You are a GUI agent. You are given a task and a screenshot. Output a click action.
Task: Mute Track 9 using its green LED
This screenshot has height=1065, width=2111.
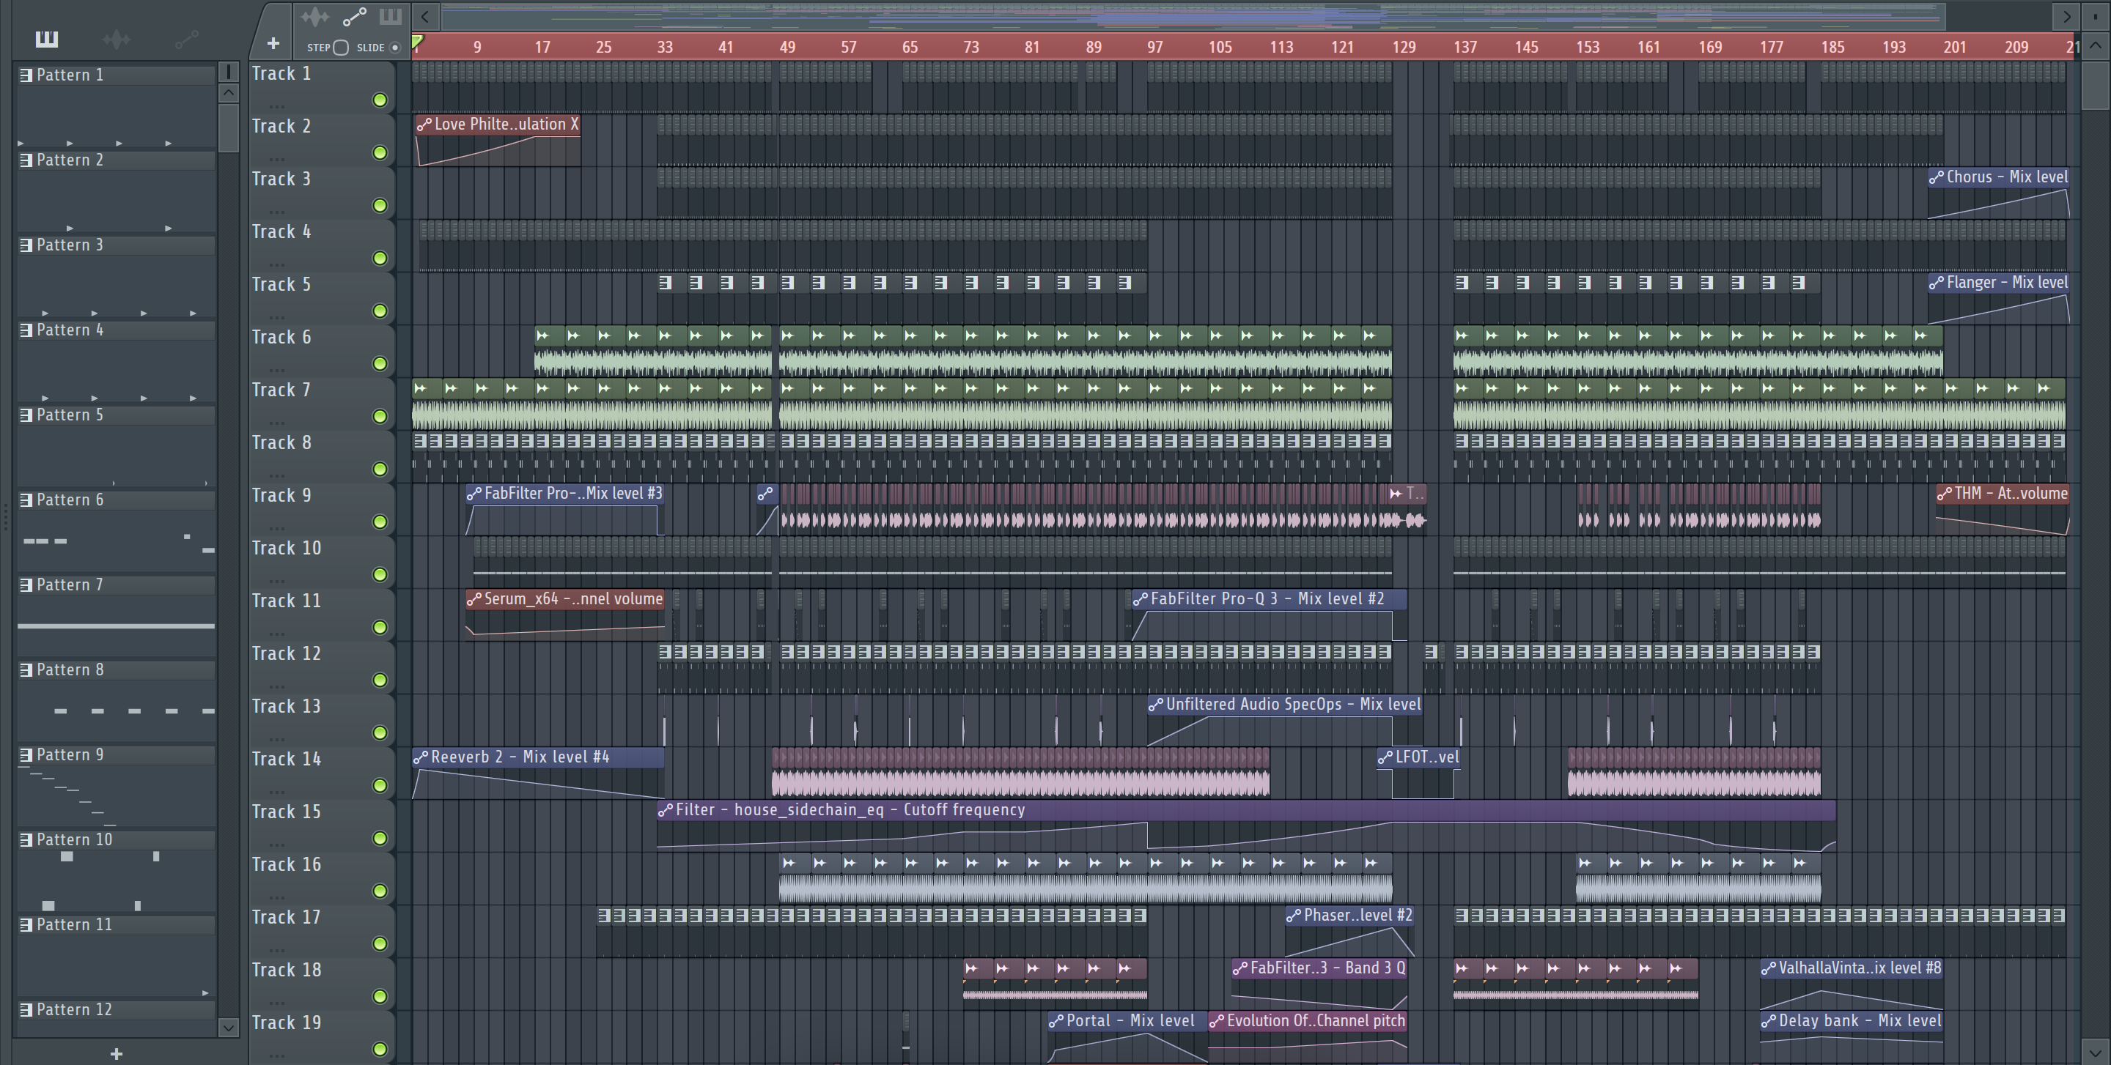pos(380,522)
